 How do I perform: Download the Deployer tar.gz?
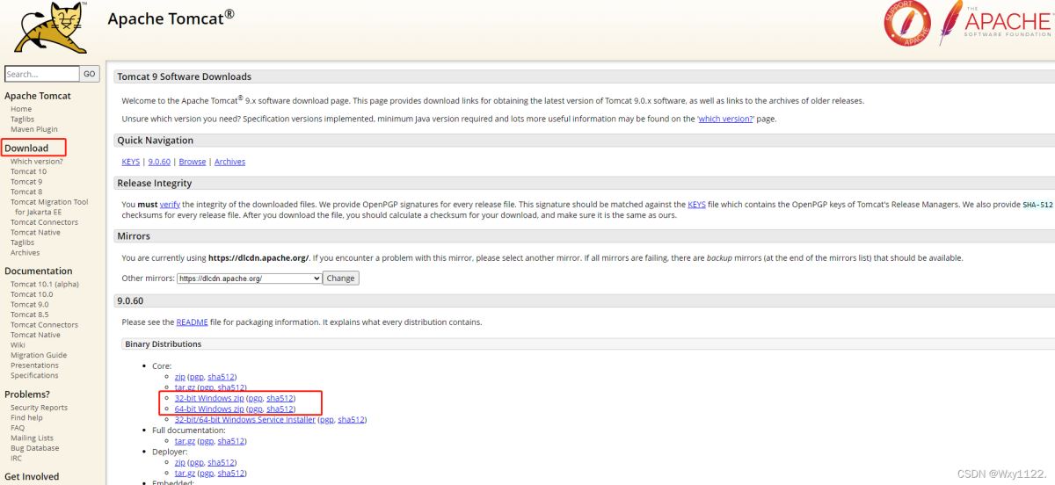click(185, 473)
